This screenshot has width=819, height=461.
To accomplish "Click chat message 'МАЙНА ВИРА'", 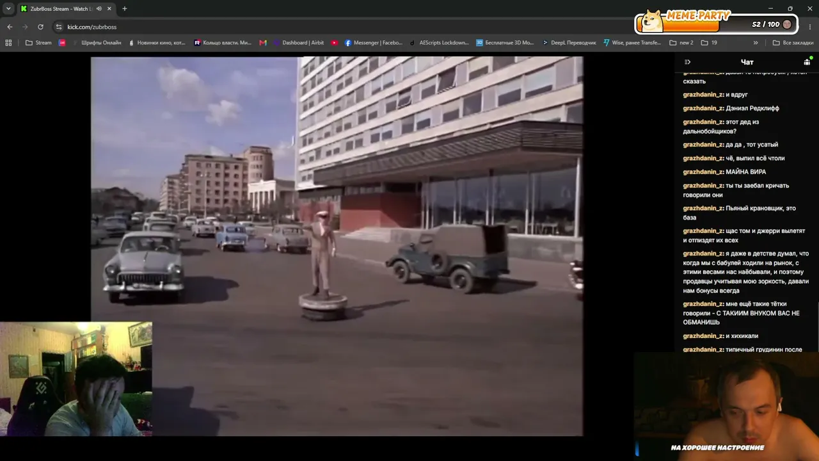I will point(724,172).
